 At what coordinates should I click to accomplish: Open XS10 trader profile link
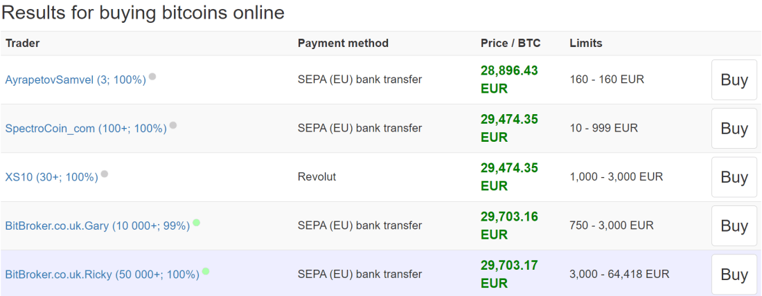51,177
